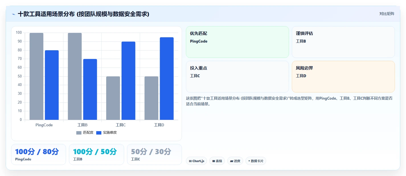Click the Chart.js tag
Viewport: 406px width, 176px height.
pyautogui.click(x=196, y=161)
